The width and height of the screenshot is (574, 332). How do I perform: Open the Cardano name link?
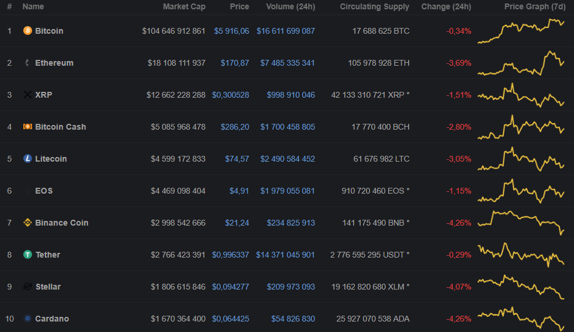click(52, 319)
